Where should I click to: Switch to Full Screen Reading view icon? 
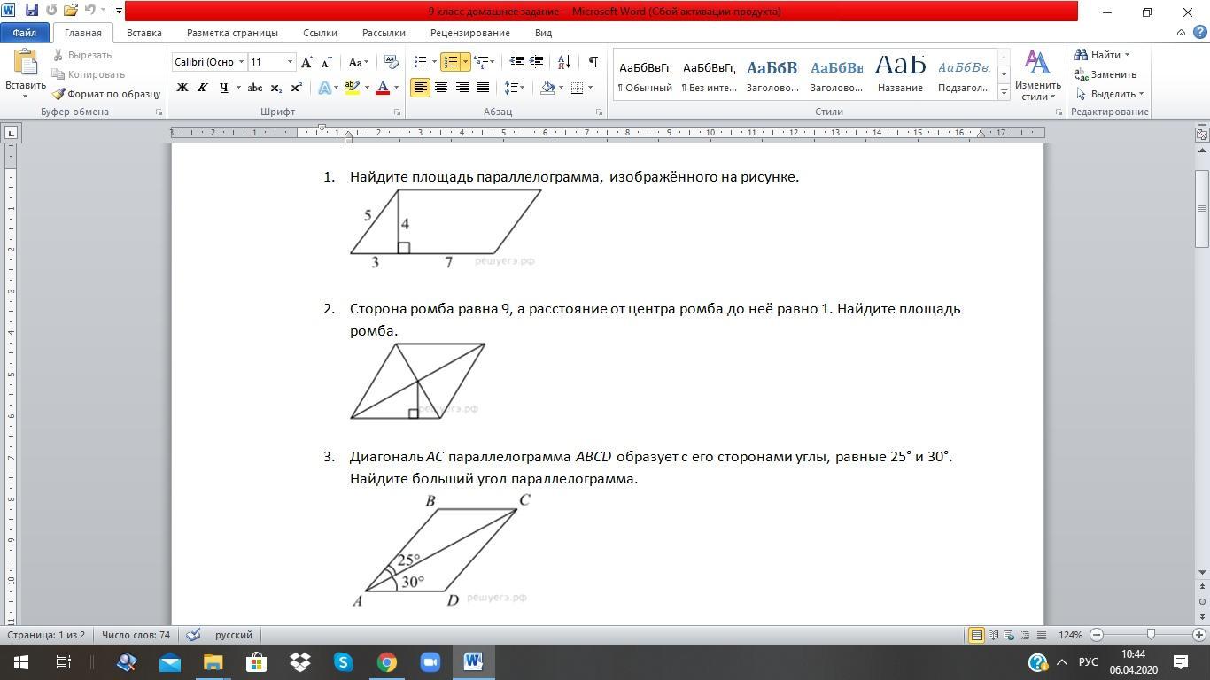[x=993, y=635]
